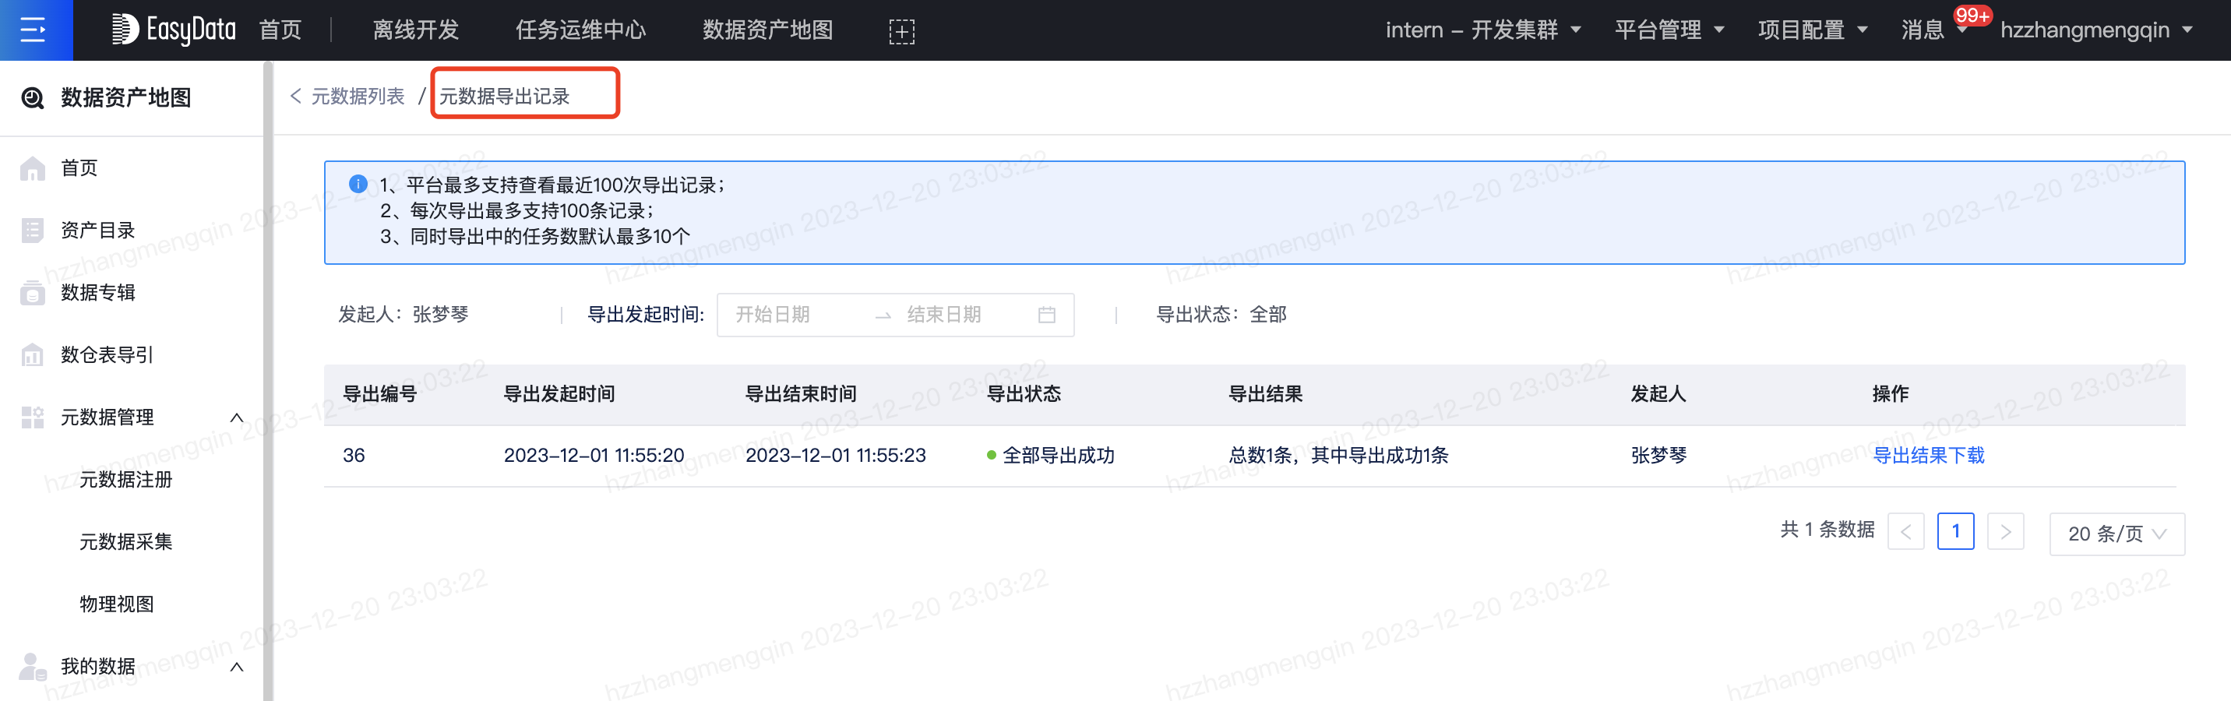Select 元数据采集 in the sidebar
Image resolution: width=2231 pixels, height=701 pixels.
(125, 541)
